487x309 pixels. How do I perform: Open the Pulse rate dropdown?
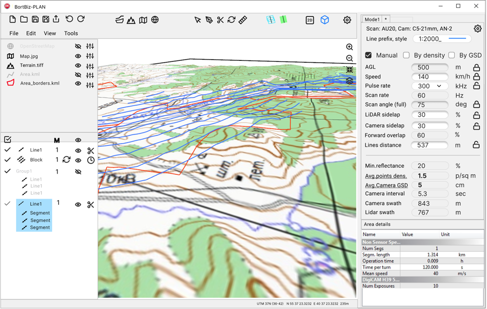coord(430,86)
